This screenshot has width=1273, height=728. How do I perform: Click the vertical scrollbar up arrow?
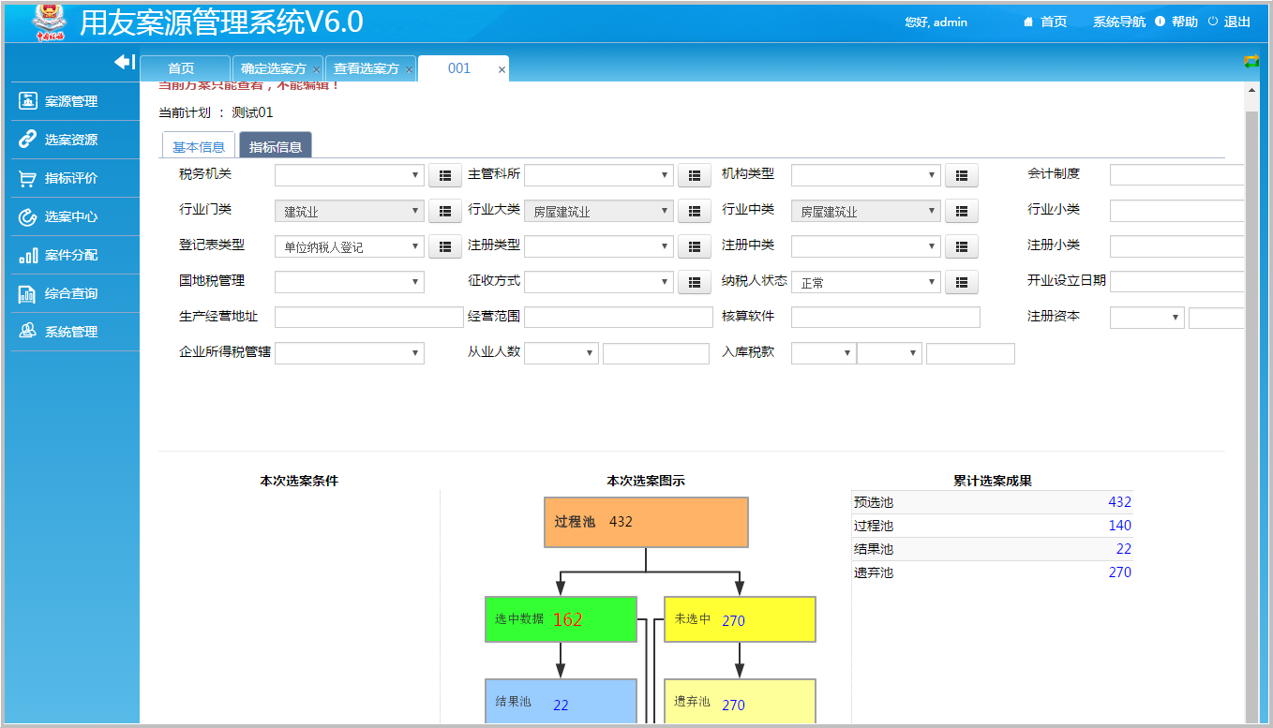1251,91
